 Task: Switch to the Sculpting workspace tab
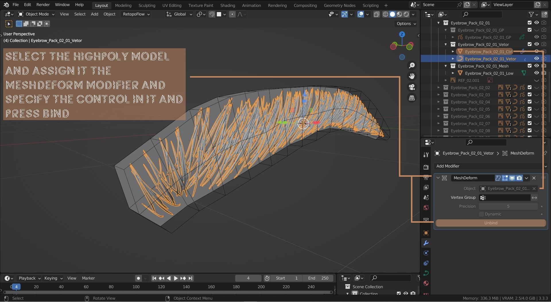point(147,5)
